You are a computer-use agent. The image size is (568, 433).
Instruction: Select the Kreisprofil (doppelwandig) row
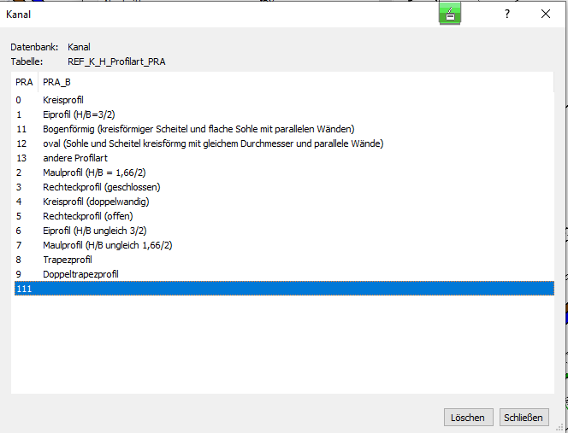[95, 202]
